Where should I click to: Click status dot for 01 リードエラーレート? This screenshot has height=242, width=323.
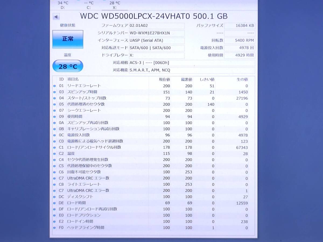pyautogui.click(x=54, y=86)
